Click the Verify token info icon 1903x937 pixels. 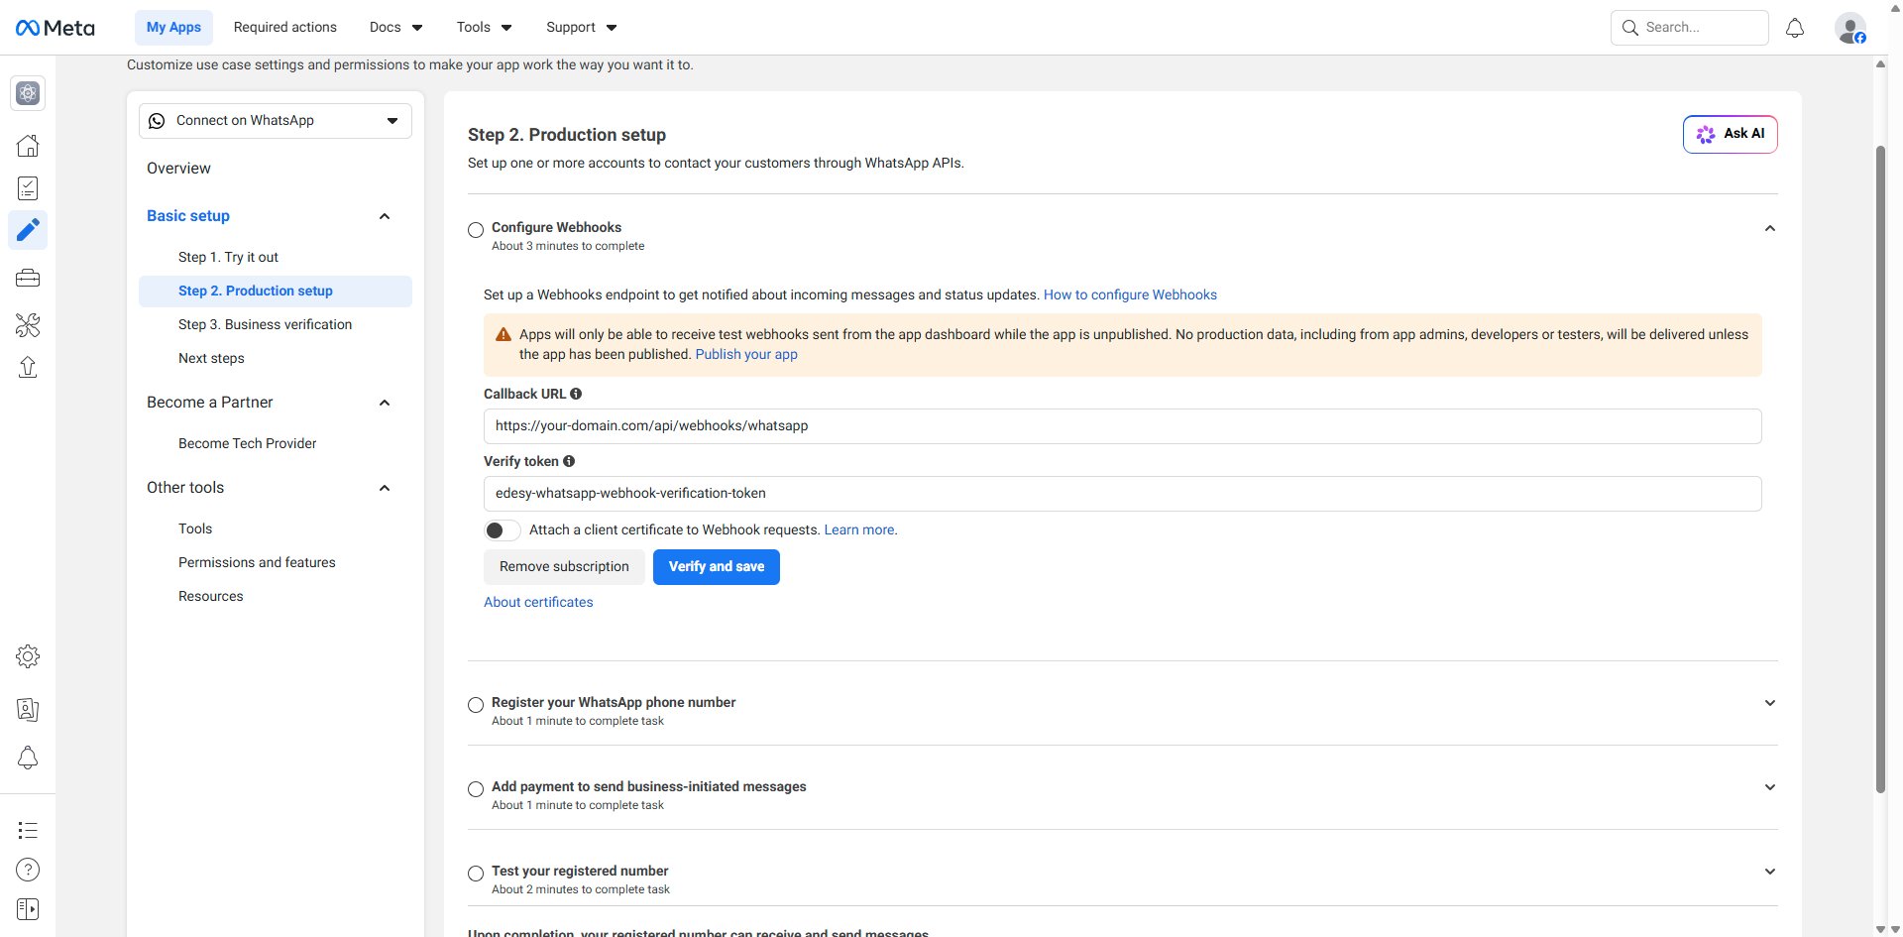pyautogui.click(x=569, y=461)
